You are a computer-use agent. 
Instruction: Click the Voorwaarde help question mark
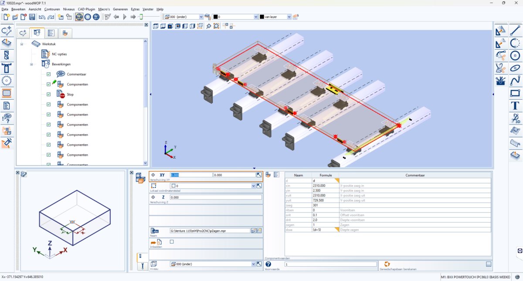point(269,264)
